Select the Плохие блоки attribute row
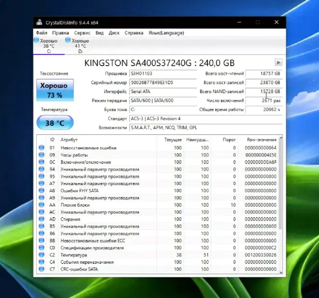Viewport: 319px width, 298px height. 158,205
